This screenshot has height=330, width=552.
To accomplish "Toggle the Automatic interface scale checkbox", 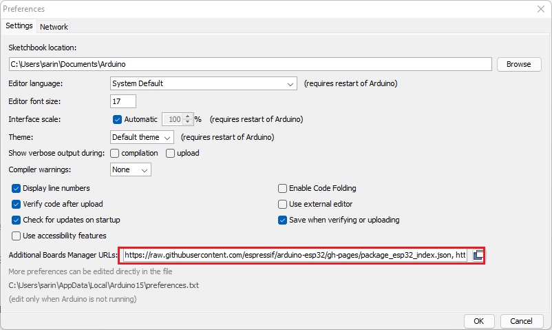I will pyautogui.click(x=117, y=119).
